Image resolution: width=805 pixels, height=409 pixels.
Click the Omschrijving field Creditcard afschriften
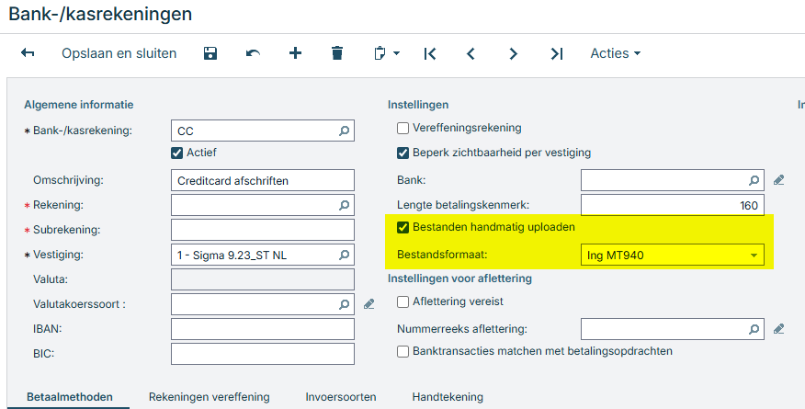click(x=262, y=181)
